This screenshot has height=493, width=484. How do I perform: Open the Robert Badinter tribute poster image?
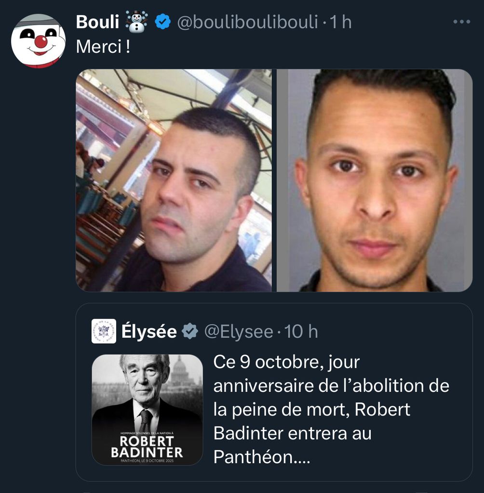click(x=147, y=410)
